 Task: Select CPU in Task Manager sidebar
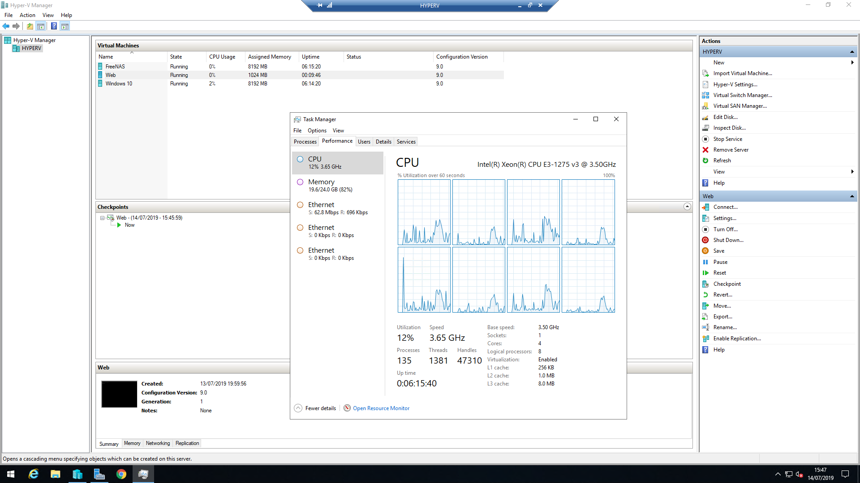tap(338, 163)
